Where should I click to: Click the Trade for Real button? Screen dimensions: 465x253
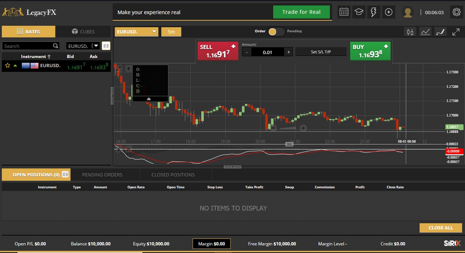302,12
